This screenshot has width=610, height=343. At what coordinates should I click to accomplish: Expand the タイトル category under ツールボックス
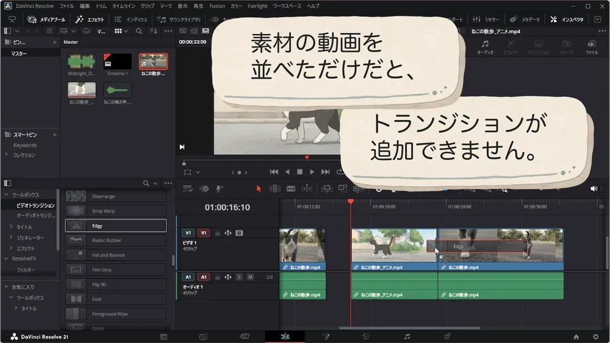[x=11, y=227]
